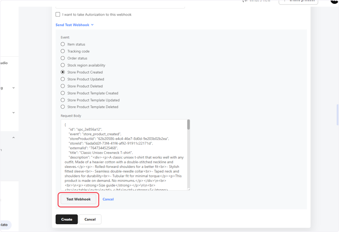339x232 pixels.
Task: Click the blue Cancel link beside Test Webhook
Action: pos(108,199)
